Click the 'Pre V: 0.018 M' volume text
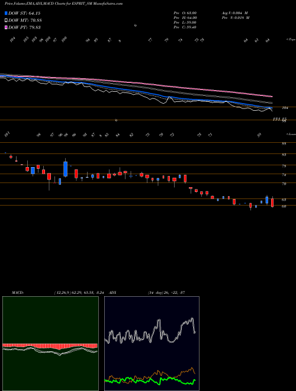 coord(236,18)
